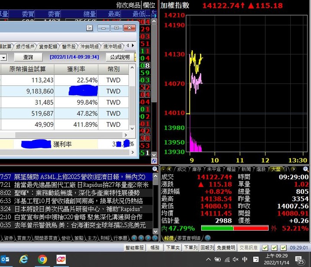The width and height of the screenshot is (311, 267).
Task: Click the 欄位 link at top
Action: pyautogui.click(x=149, y=5)
